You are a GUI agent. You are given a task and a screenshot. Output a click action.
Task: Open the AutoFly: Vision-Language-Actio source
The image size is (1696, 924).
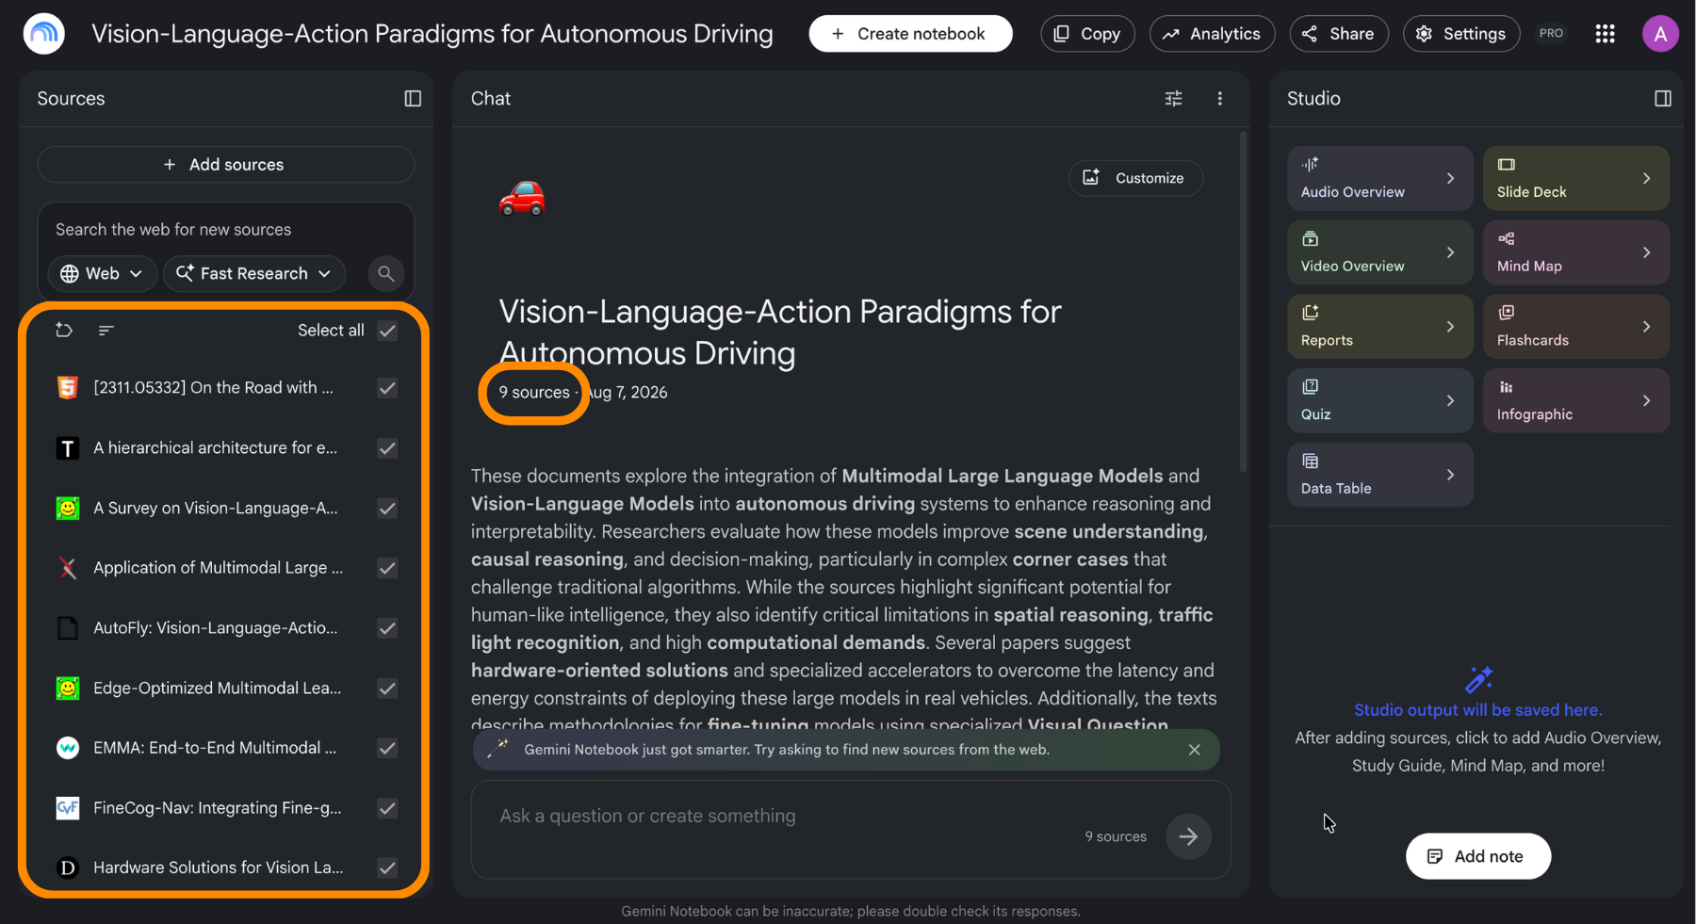[216, 628]
